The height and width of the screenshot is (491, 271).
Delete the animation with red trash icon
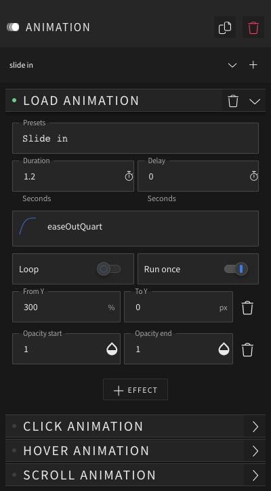tap(253, 28)
